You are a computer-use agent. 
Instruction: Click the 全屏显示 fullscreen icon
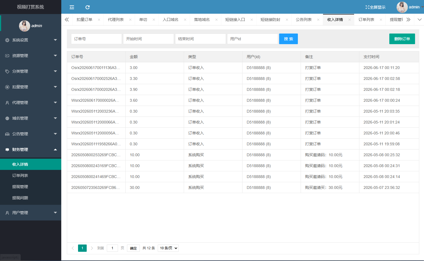coord(368,7)
